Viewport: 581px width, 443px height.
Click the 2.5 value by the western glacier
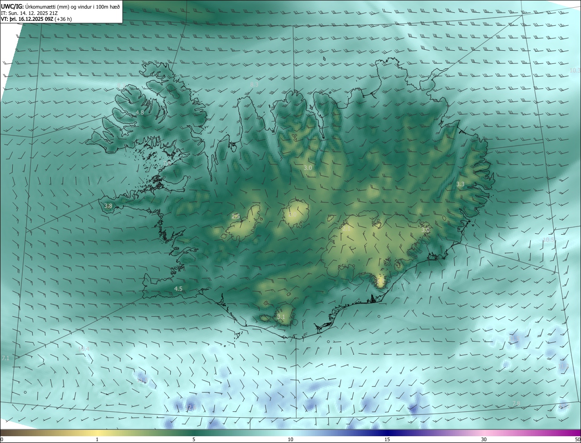point(236,216)
